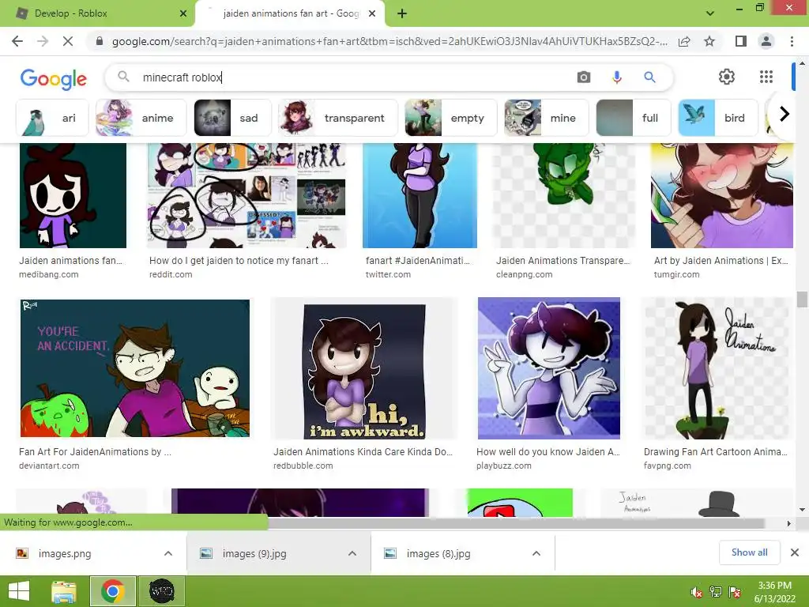Search by image using camera icon
The image size is (809, 607).
pos(584,77)
